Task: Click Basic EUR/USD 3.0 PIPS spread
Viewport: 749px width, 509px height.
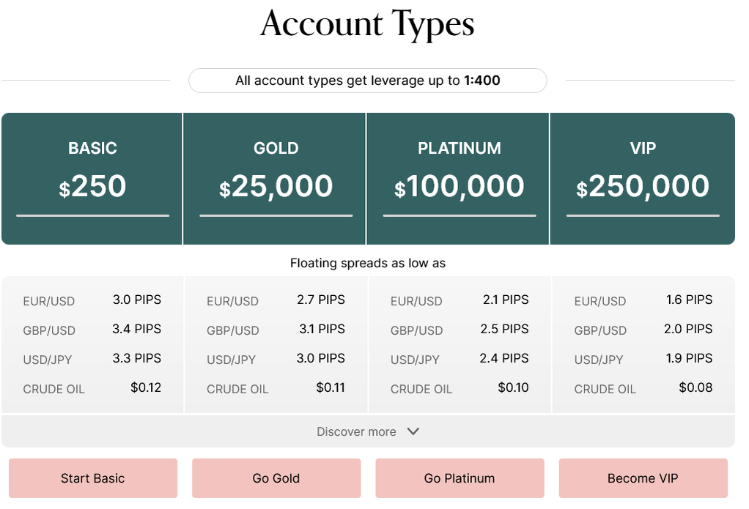Action: click(x=92, y=300)
